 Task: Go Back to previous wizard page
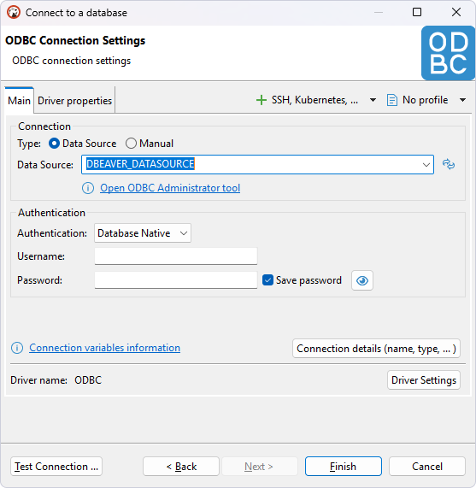click(181, 467)
